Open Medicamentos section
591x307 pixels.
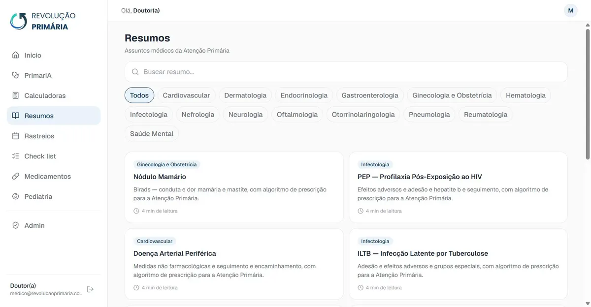pyautogui.click(x=54, y=176)
